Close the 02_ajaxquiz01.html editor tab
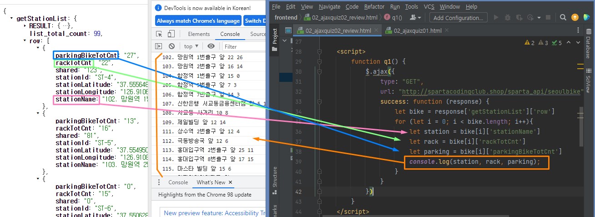This screenshot has width=595, height=217. click(446, 30)
